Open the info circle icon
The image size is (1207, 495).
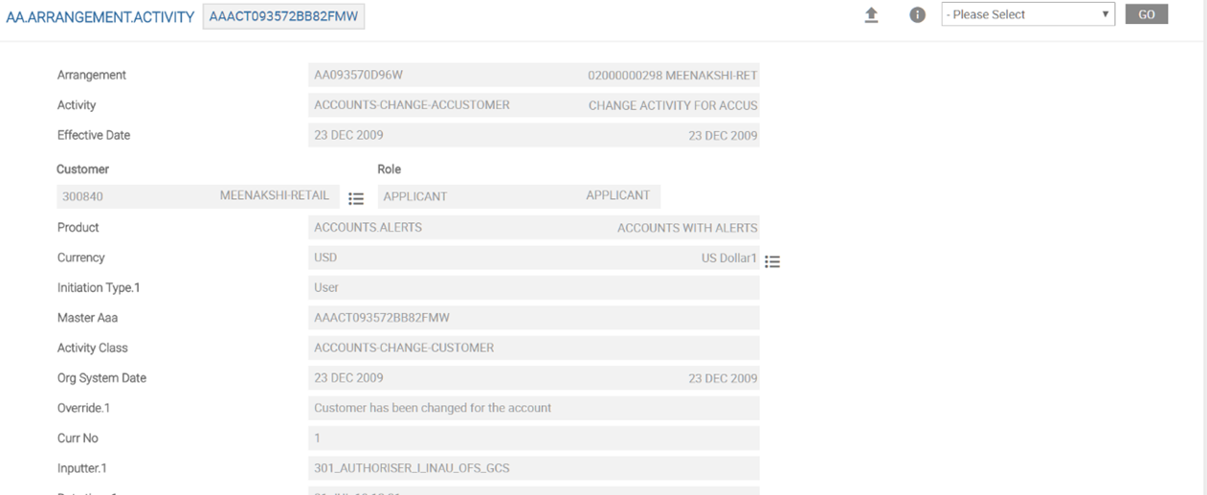pos(917,15)
